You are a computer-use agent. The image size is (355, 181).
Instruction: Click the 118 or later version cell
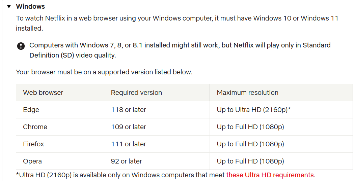coord(157,110)
